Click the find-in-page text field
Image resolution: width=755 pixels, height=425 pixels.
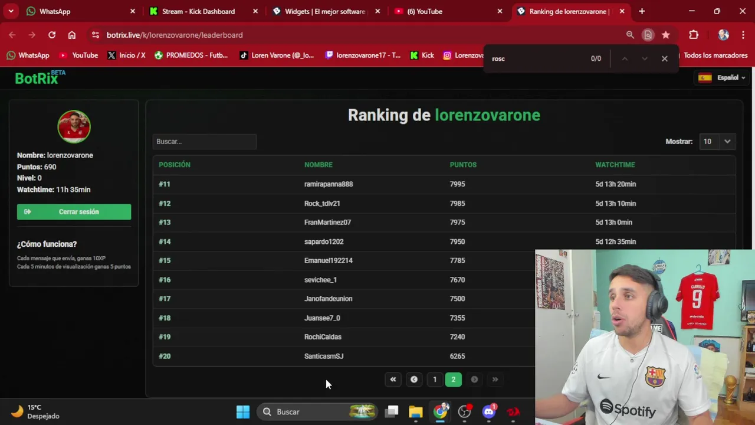point(537,58)
